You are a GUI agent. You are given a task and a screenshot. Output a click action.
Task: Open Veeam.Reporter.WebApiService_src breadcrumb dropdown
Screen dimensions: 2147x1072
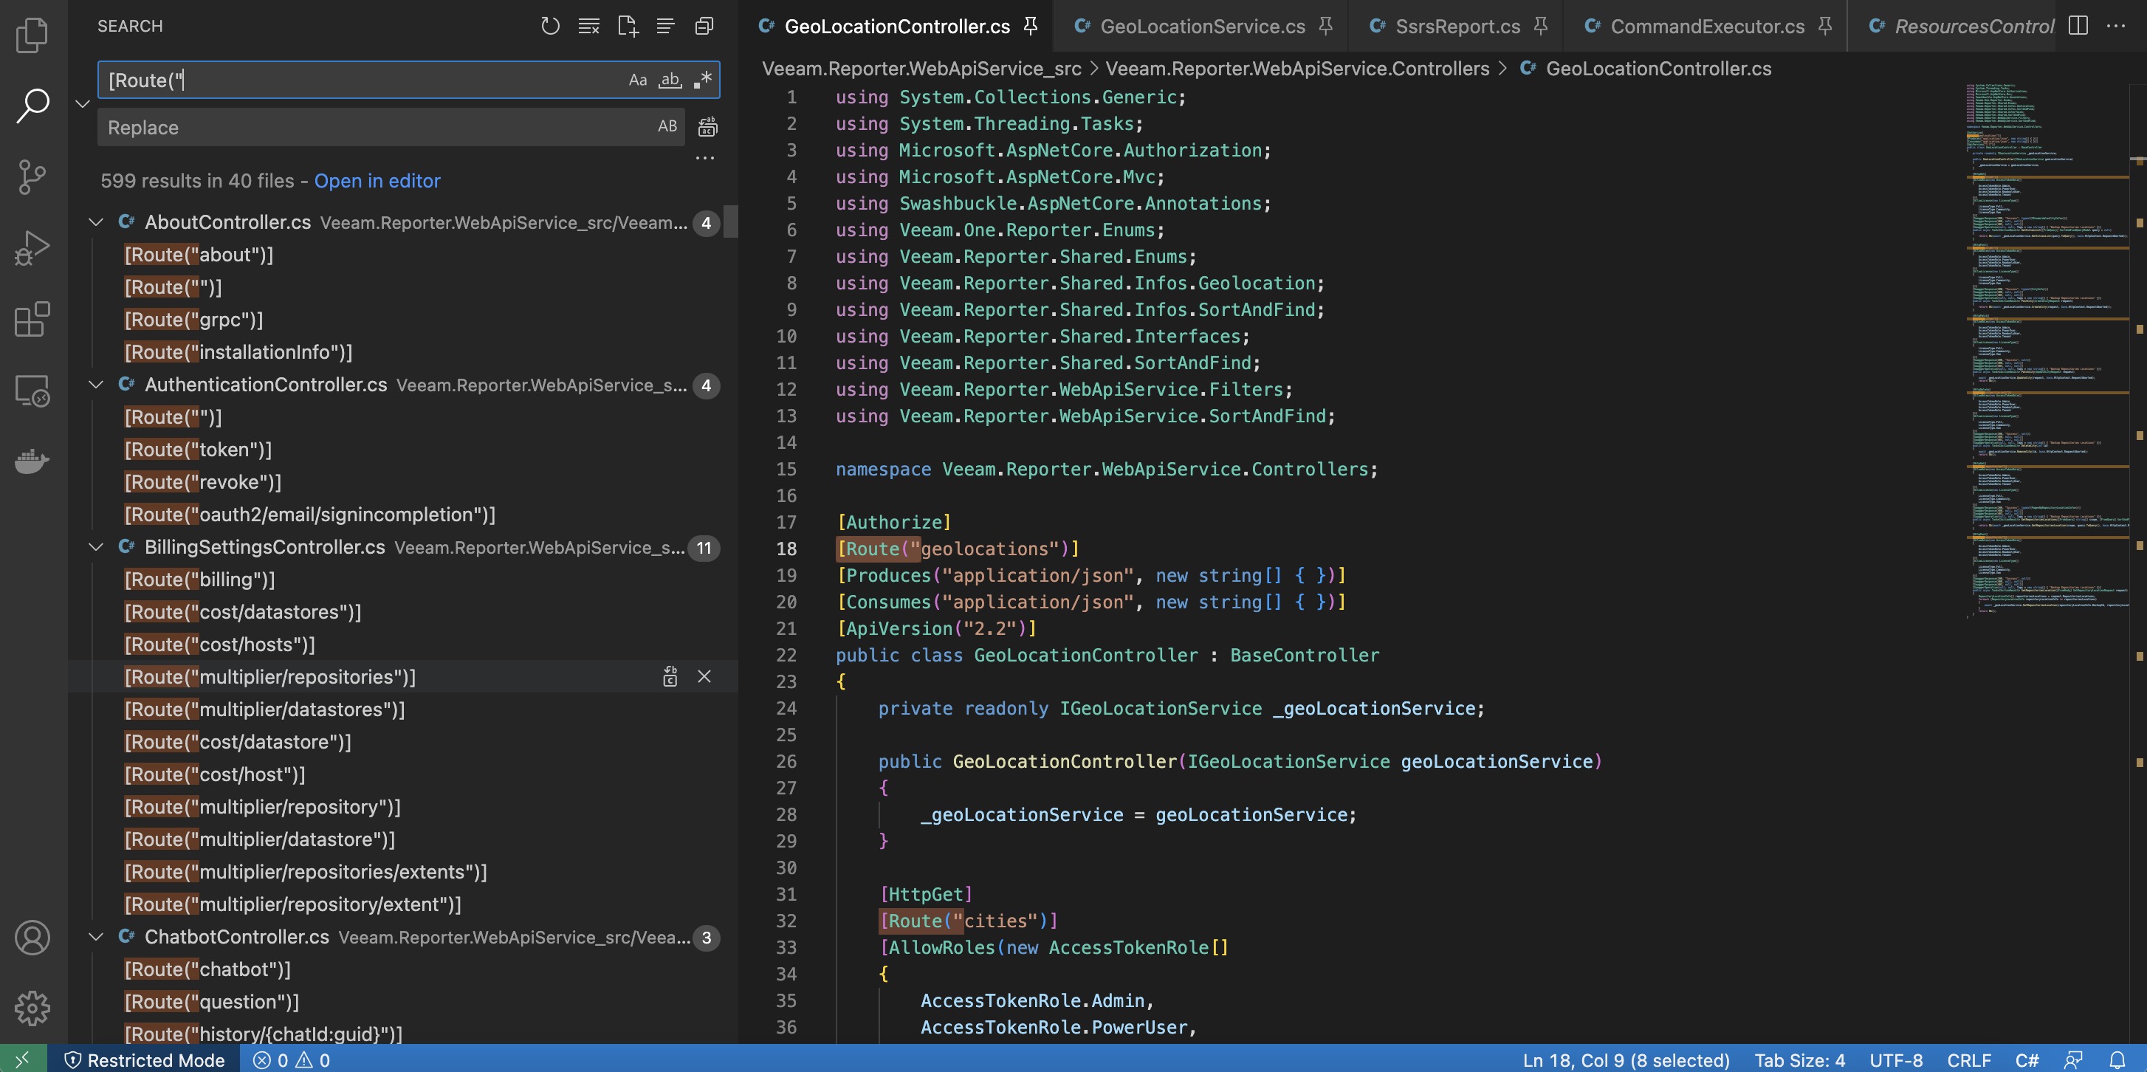(x=922, y=69)
